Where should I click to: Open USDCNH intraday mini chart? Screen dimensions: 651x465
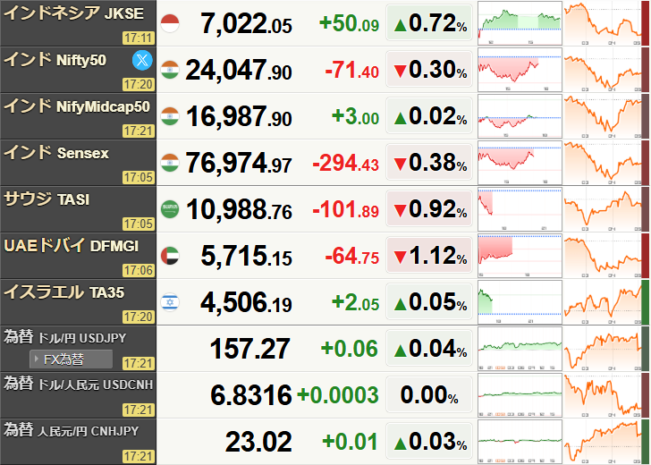click(x=520, y=395)
